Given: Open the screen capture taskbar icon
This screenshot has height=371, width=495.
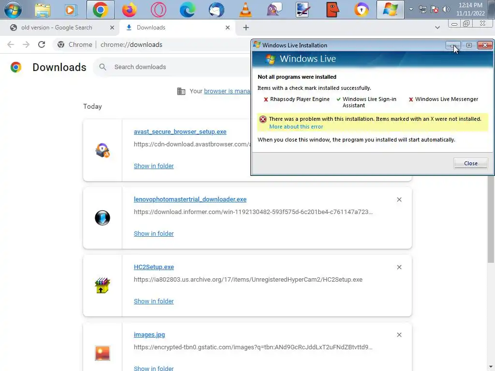Looking at the screenshot, I should point(303,10).
